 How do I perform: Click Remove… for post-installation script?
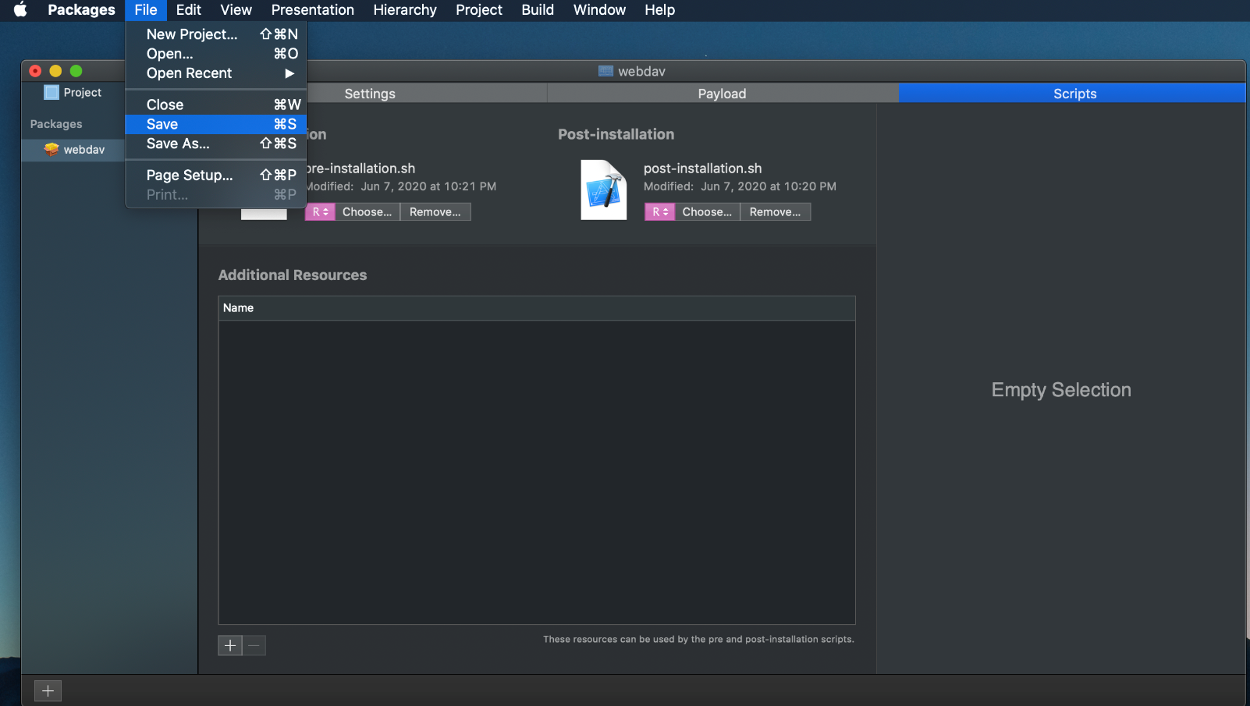tap(775, 211)
